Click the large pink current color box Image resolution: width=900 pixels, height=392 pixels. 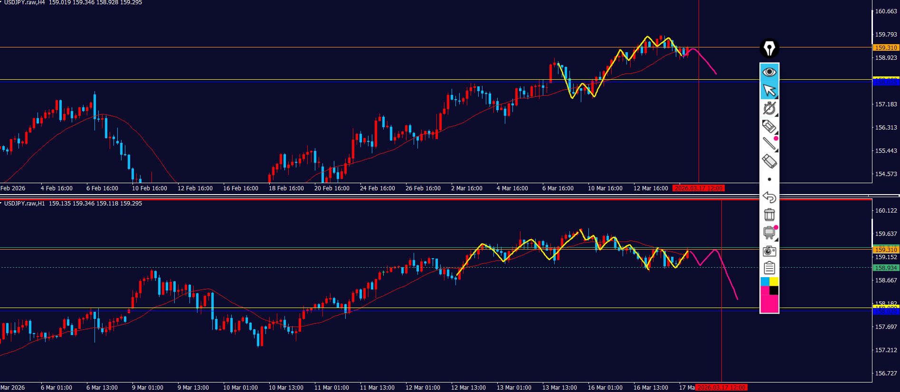769,304
